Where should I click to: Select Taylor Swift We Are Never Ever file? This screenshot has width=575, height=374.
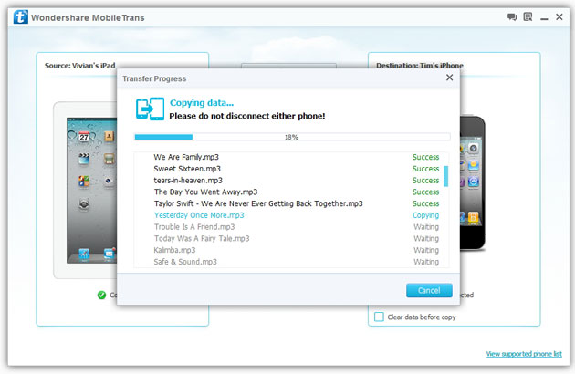tap(289, 203)
